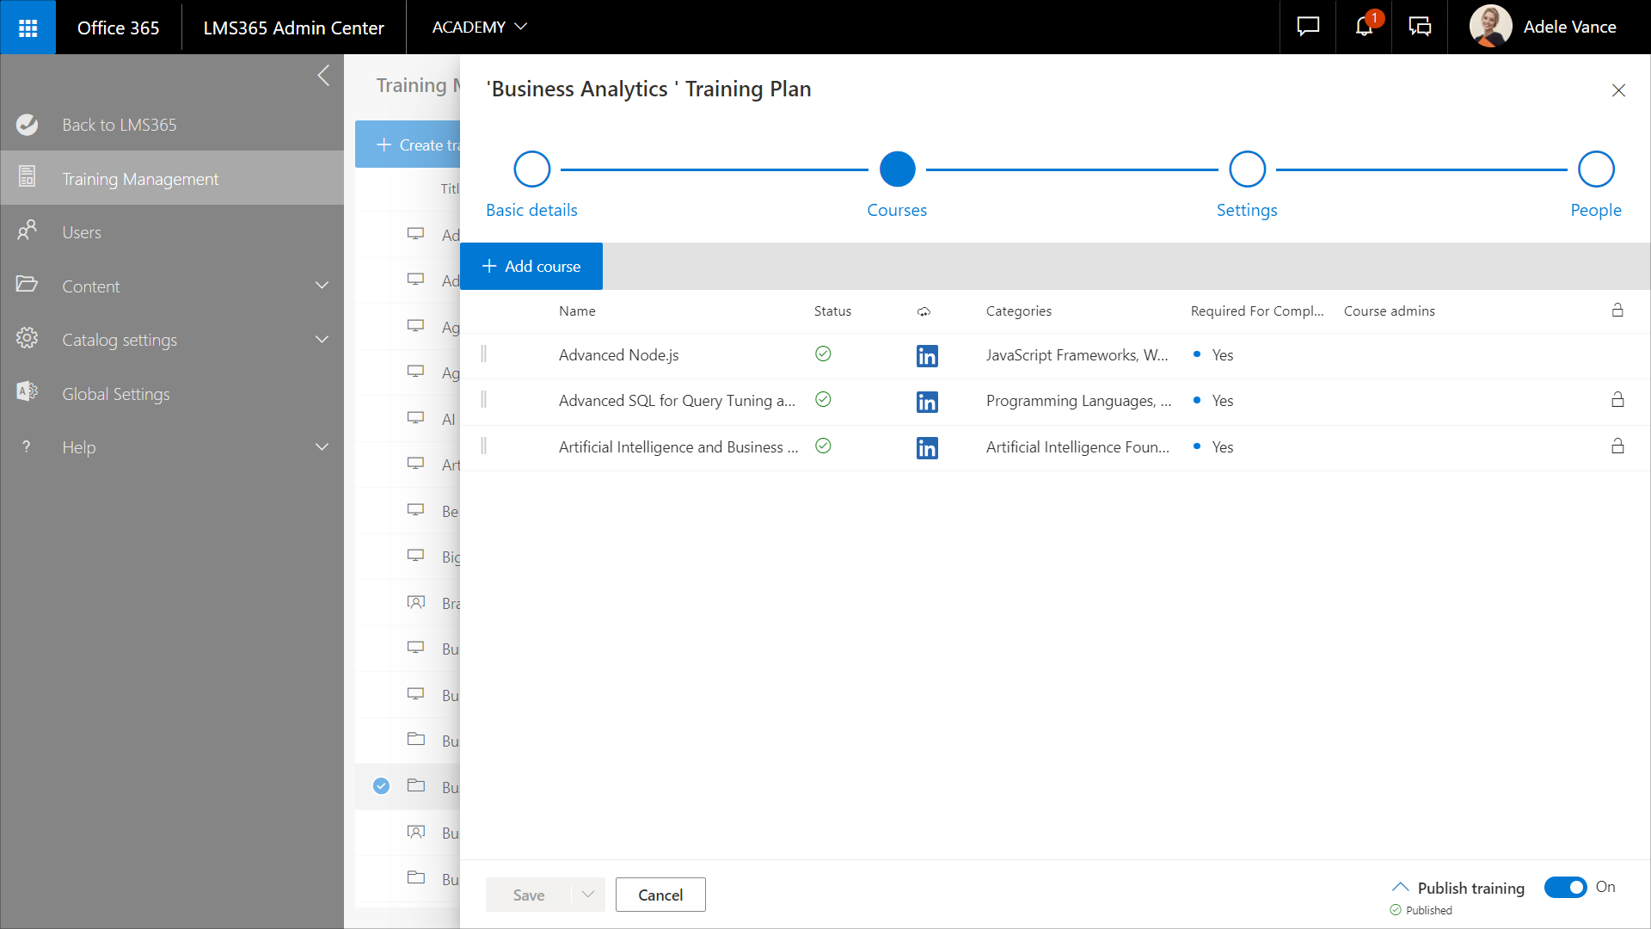Uncheck the selected training row checkmark
The height and width of the screenshot is (929, 1651).
tap(381, 785)
